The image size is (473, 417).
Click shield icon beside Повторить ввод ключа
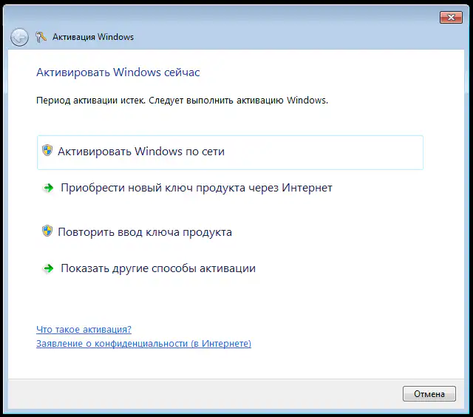coord(47,231)
